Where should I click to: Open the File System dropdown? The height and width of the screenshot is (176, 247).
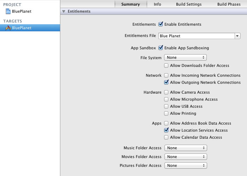click(186, 57)
